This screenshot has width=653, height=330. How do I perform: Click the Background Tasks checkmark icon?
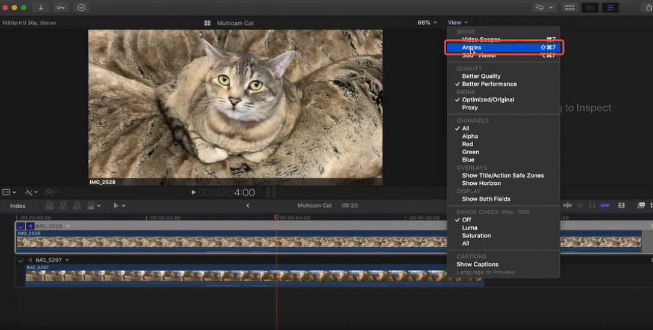click(x=81, y=7)
